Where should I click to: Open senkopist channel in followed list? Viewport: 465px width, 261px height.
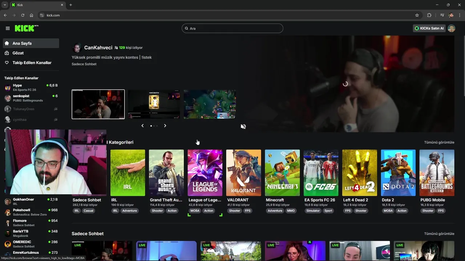tap(31, 98)
